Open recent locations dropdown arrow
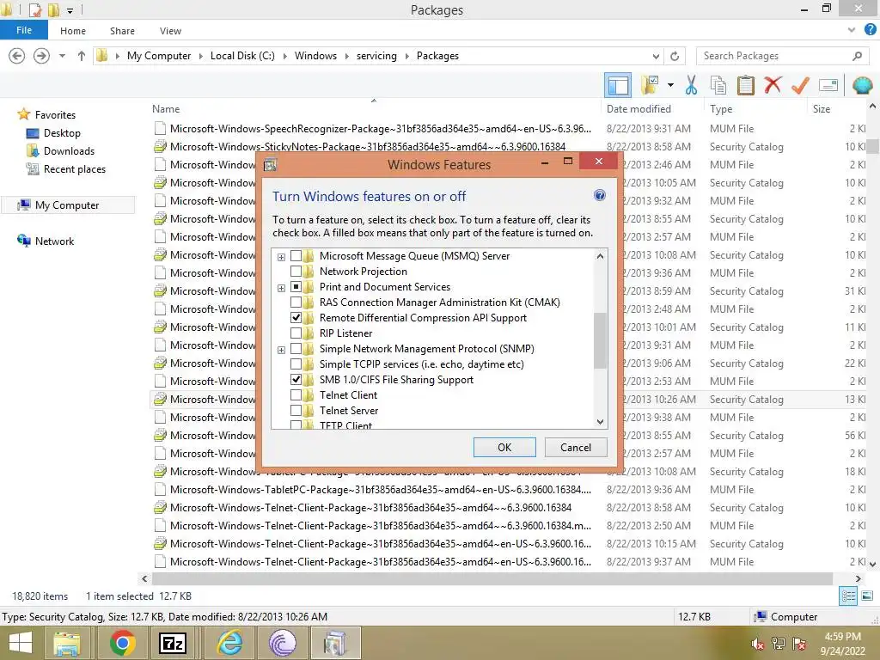Image resolution: width=880 pixels, height=660 pixels. tap(62, 56)
